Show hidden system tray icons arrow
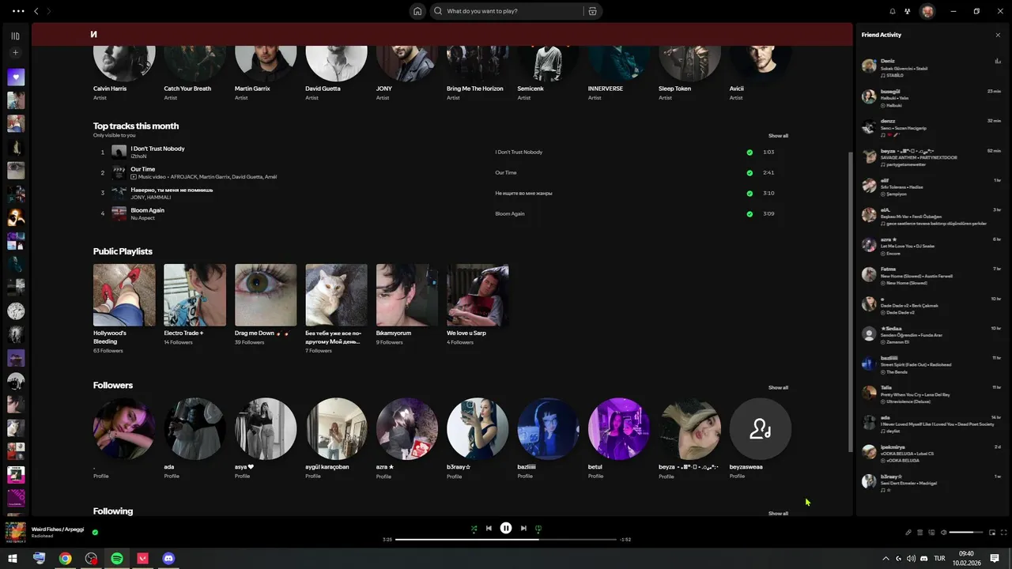The image size is (1012, 569). pyautogui.click(x=885, y=558)
